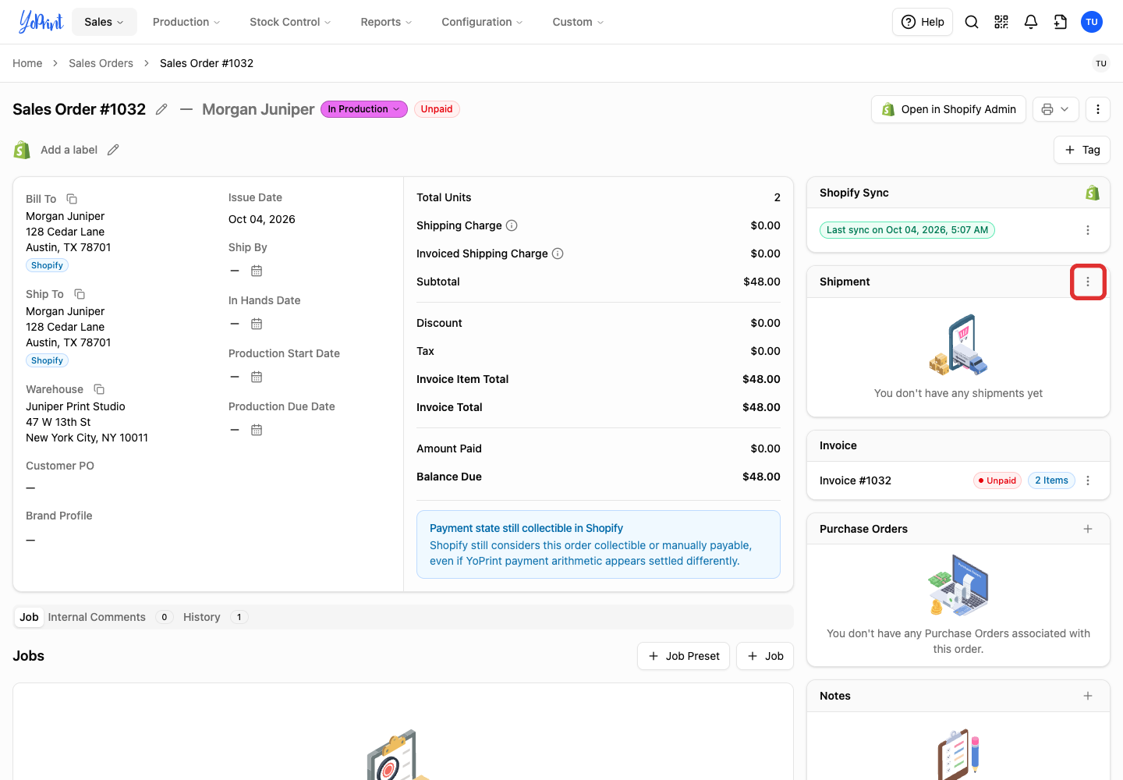This screenshot has height=780, width=1123.
Task: Switch to the Internal Comments tab
Action: coord(110,617)
